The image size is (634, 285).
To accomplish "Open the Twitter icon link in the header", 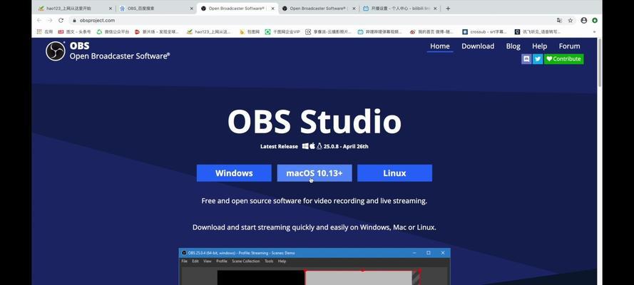I will coord(537,59).
